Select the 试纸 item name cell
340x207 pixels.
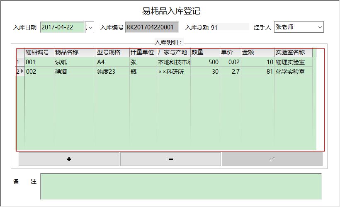(x=75, y=62)
